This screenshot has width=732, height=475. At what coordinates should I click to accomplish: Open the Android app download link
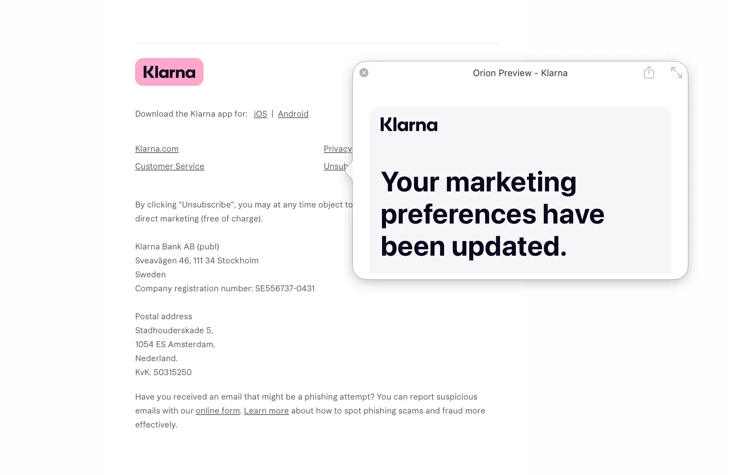click(293, 114)
